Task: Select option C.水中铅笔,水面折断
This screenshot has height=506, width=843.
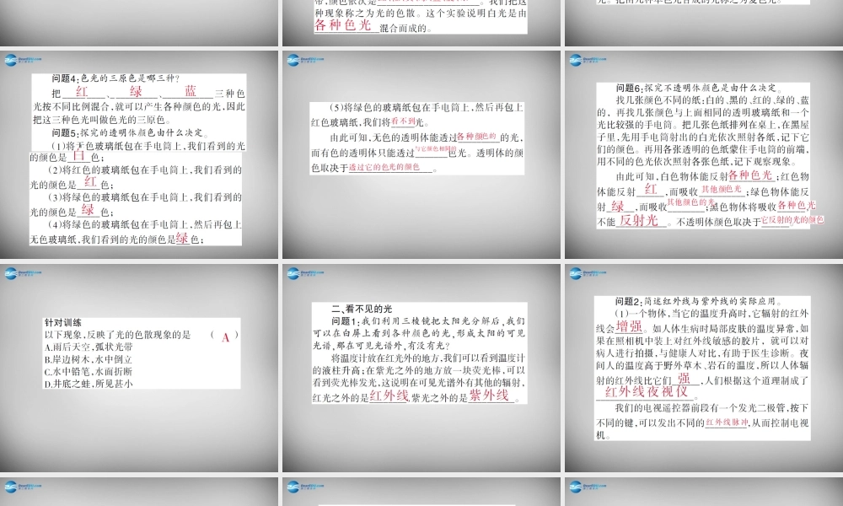Action: pyautogui.click(x=89, y=372)
